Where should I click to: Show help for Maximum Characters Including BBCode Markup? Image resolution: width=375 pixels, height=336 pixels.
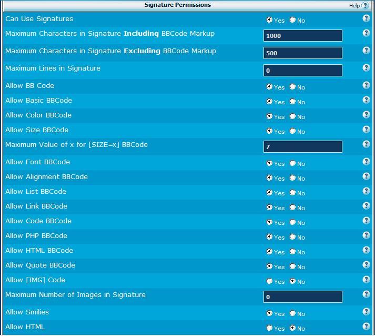tap(366, 33)
